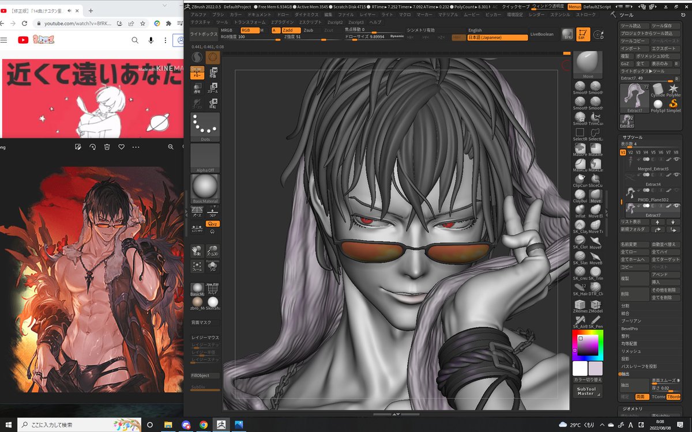Viewport: 692px width, 432px height.
Task: Toggle LiveBoolean rendering
Action: coord(541,34)
